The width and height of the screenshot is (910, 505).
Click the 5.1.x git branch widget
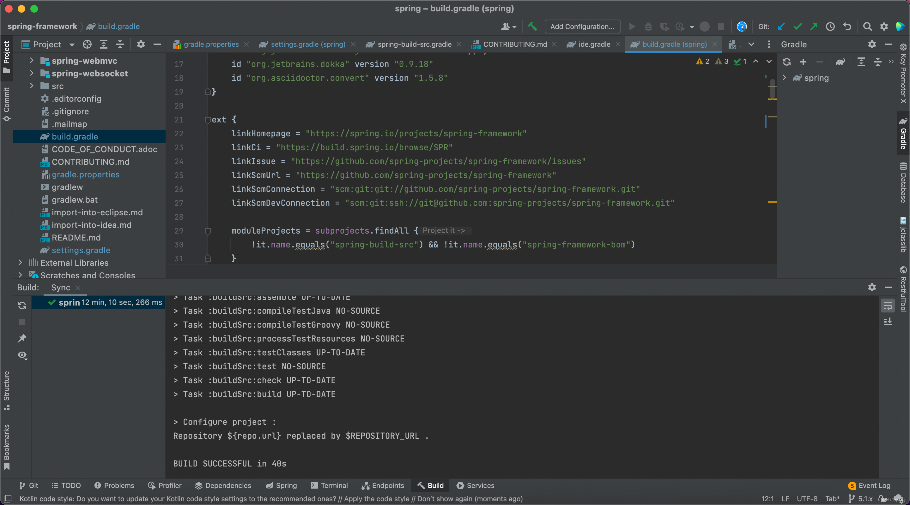coord(860,499)
